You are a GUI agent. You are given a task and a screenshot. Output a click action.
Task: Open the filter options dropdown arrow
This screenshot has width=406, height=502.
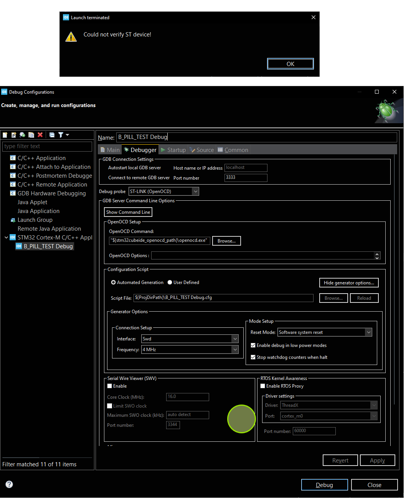tap(68, 135)
